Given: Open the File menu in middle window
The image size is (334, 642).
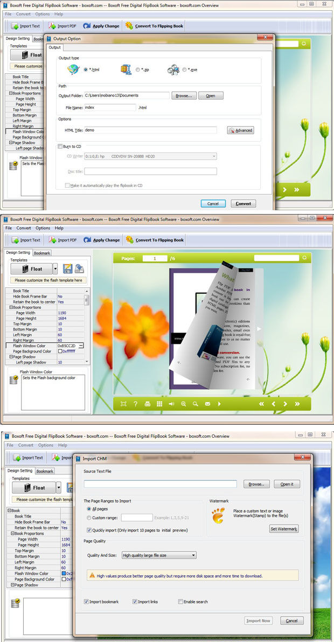Looking at the screenshot, I should (x=9, y=228).
